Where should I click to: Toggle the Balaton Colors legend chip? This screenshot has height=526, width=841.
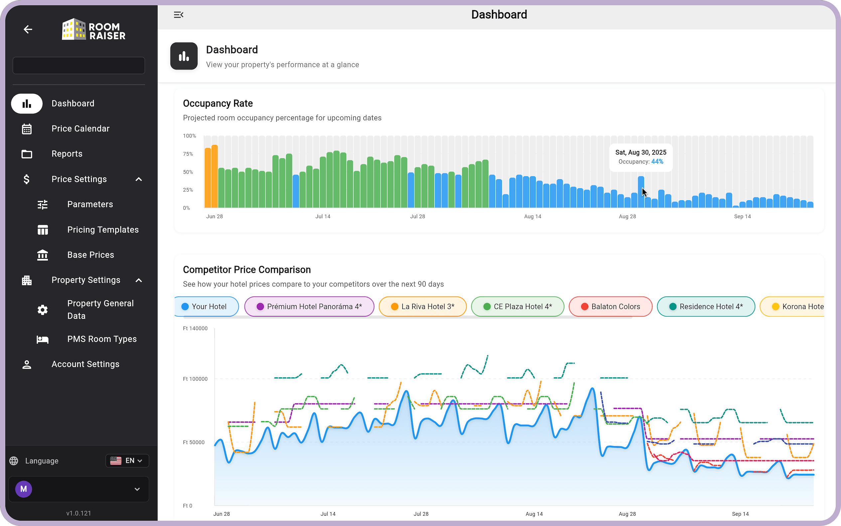click(610, 306)
